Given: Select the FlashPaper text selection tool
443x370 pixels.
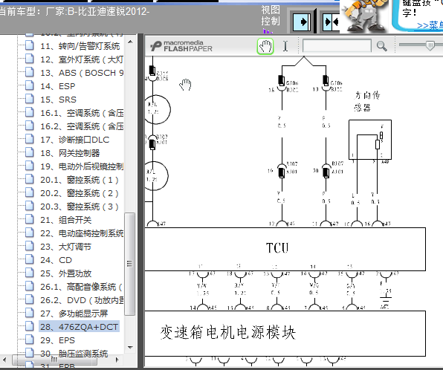Looking at the screenshot, I should (x=285, y=46).
